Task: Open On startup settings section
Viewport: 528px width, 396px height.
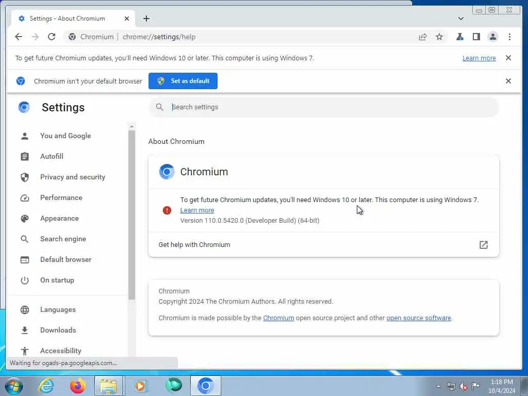Action: click(57, 280)
